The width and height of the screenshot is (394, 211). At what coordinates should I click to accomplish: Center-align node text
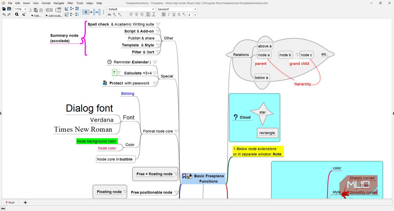[137, 14]
